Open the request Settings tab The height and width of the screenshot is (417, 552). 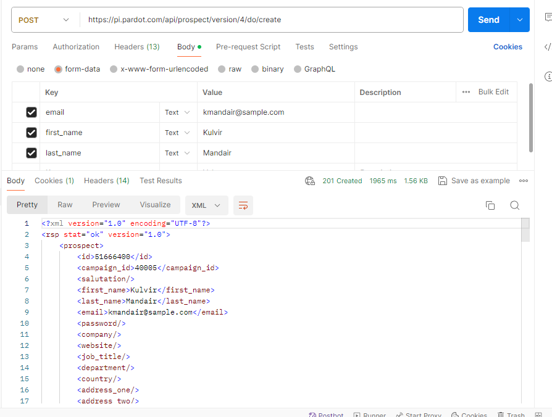(x=343, y=47)
